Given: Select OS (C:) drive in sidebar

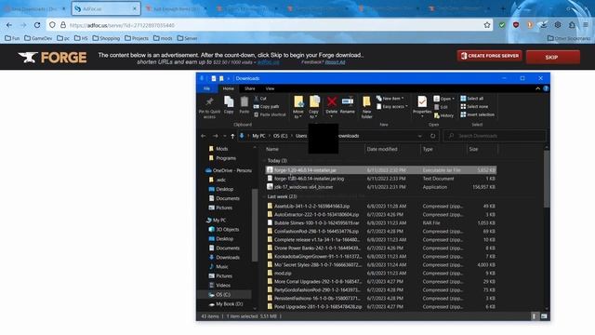Looking at the screenshot, I should [x=219, y=295].
